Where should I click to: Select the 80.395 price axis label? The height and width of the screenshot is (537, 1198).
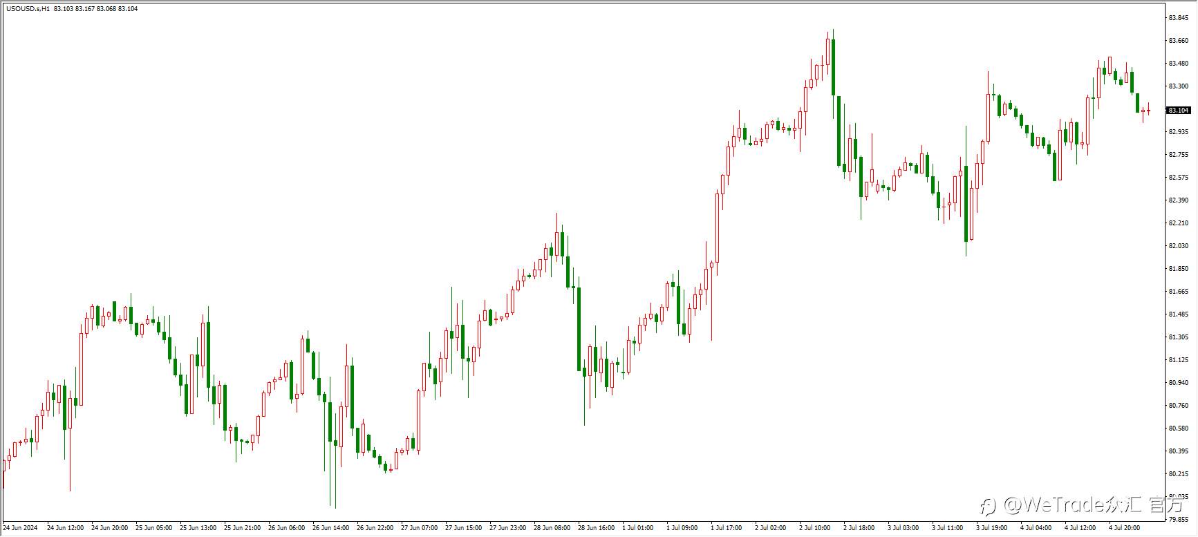pos(1178,451)
